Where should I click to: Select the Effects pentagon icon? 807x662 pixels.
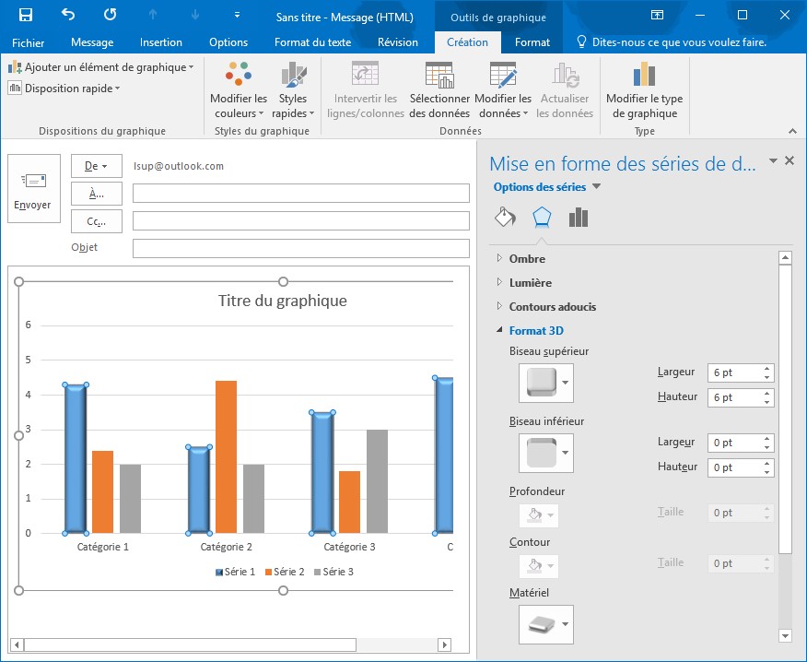click(x=542, y=218)
